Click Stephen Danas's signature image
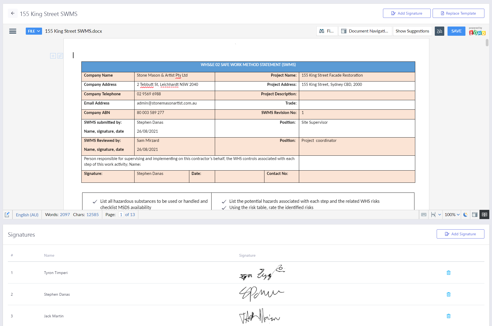492x326 pixels. (261, 294)
